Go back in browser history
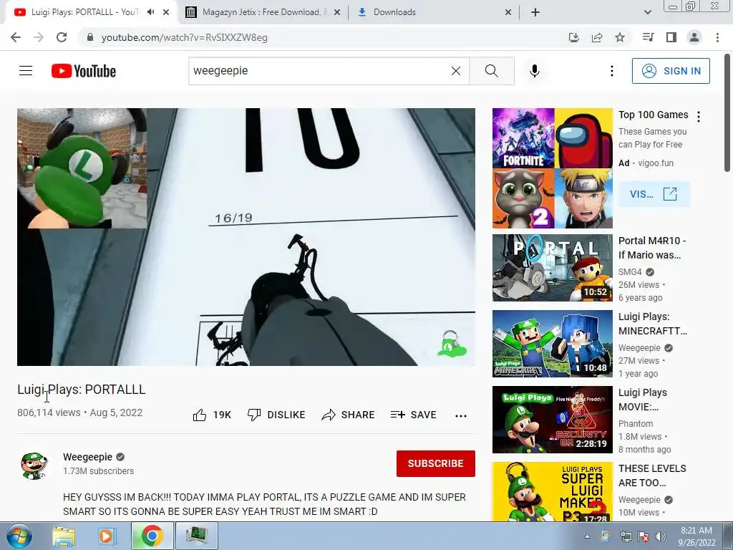733x550 pixels. pos(16,37)
